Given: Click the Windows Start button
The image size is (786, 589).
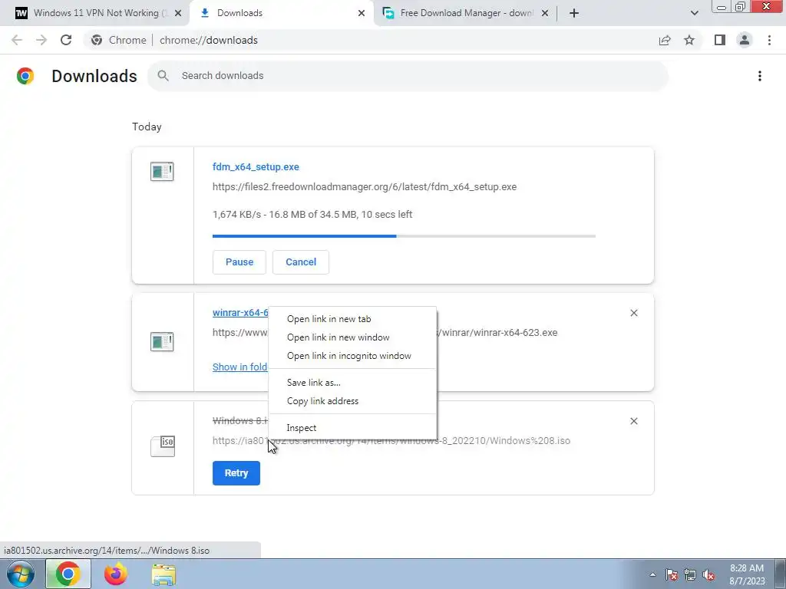Looking at the screenshot, I should [21, 574].
